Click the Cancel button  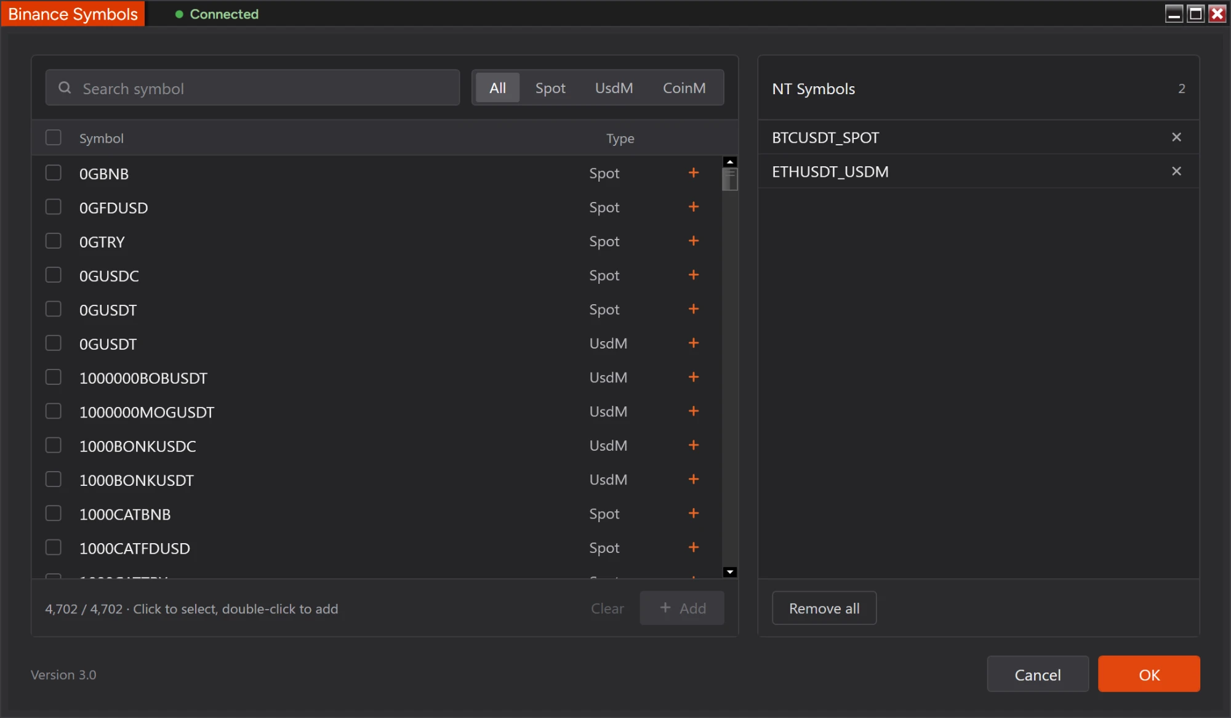(1038, 674)
